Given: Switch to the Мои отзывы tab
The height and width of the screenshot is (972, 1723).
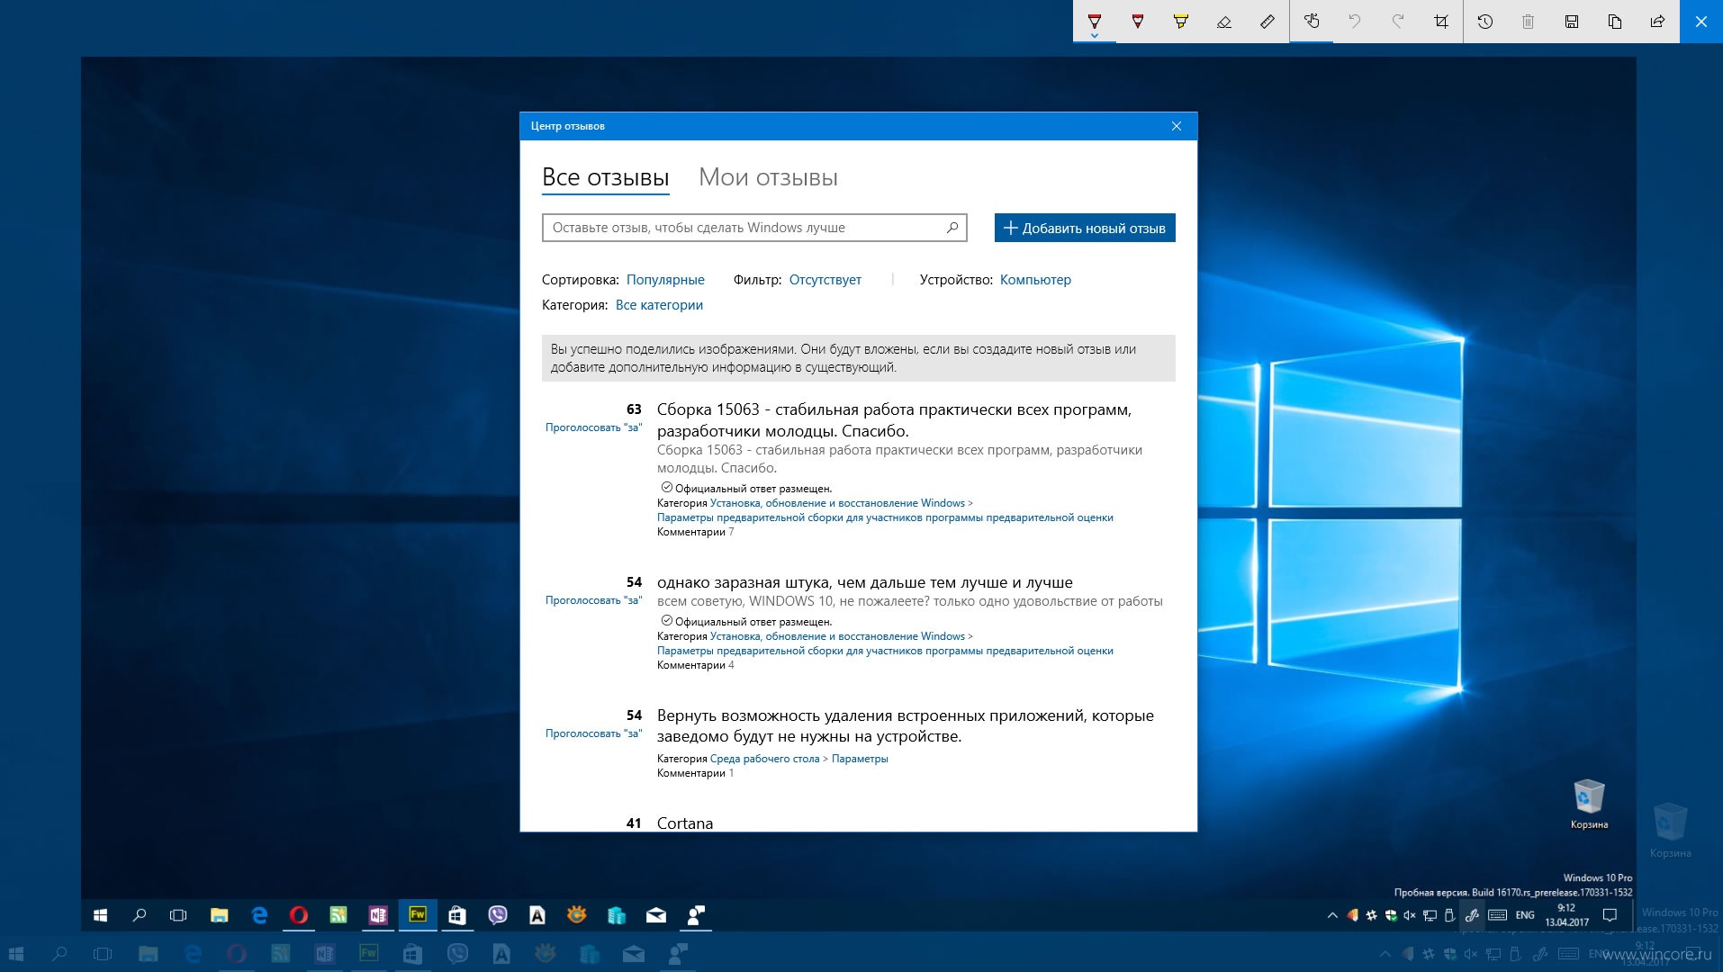Looking at the screenshot, I should click(768, 177).
